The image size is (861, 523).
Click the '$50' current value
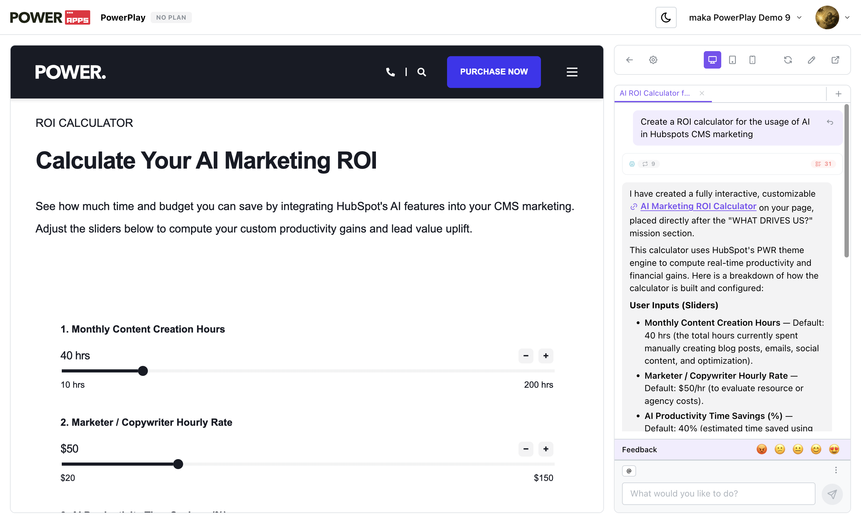70,449
